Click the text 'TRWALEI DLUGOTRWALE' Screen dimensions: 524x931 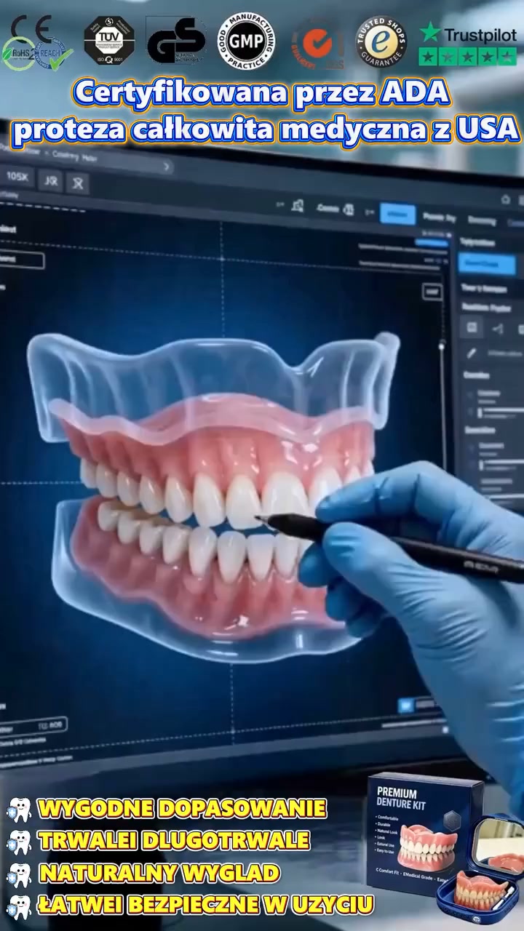pos(174,841)
